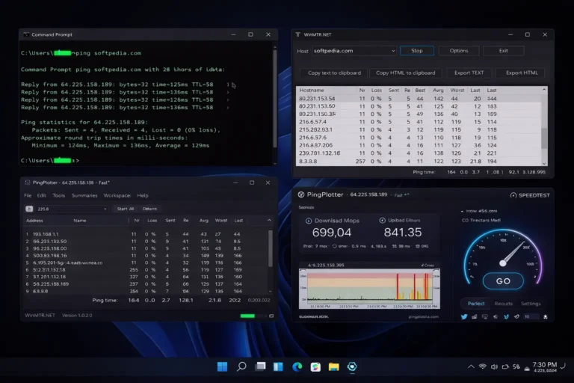Expand the 225.8 target dropdown in PingPlotter
Image resolution: width=574 pixels, height=383 pixels.
click(105, 209)
